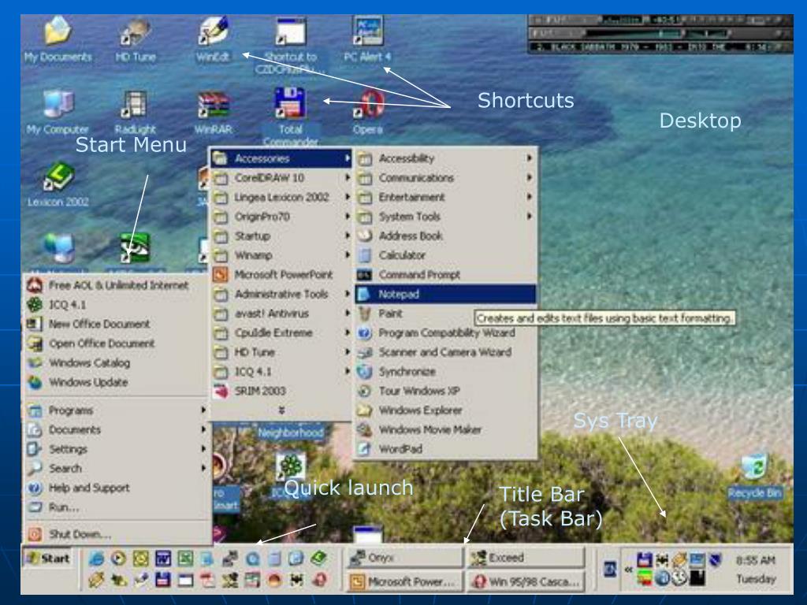The height and width of the screenshot is (605, 807).
Task: Open the My Documents desktop icon
Action: [x=58, y=39]
